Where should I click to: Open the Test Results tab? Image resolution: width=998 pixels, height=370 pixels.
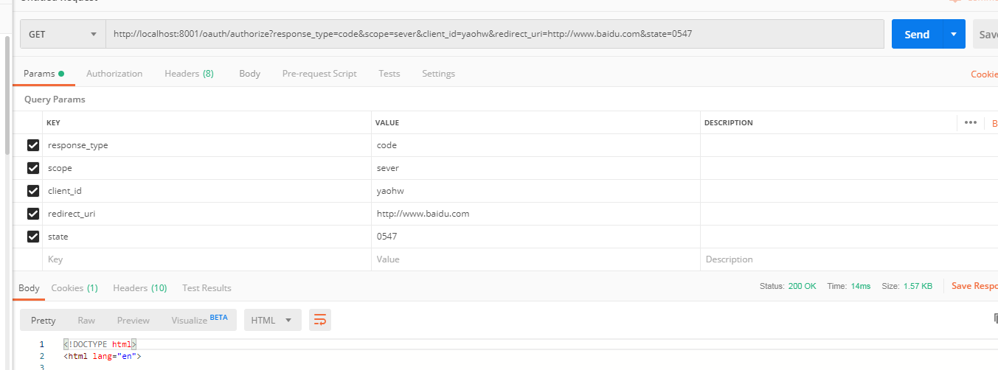point(207,288)
